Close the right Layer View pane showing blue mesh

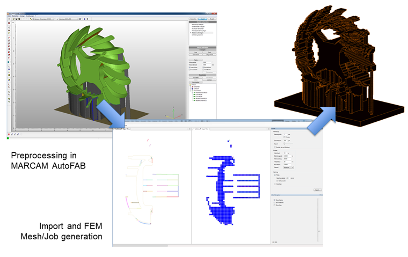[x=269, y=129]
